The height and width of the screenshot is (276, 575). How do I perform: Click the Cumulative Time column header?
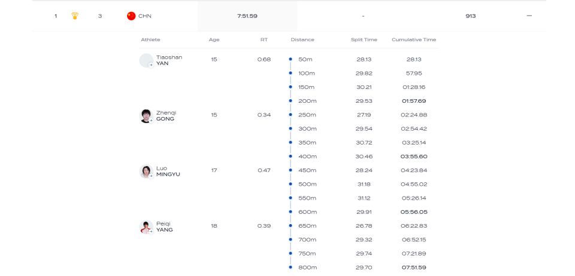414,40
